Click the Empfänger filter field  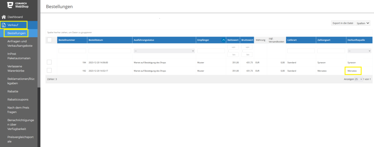[211, 51]
